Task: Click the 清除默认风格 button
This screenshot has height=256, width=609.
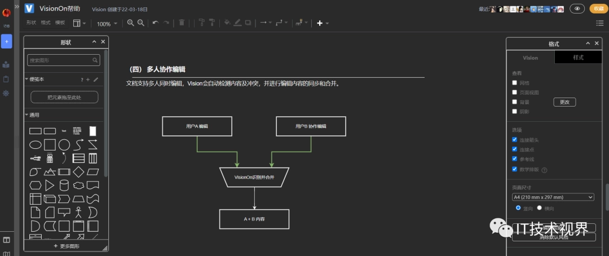Action: click(554, 237)
